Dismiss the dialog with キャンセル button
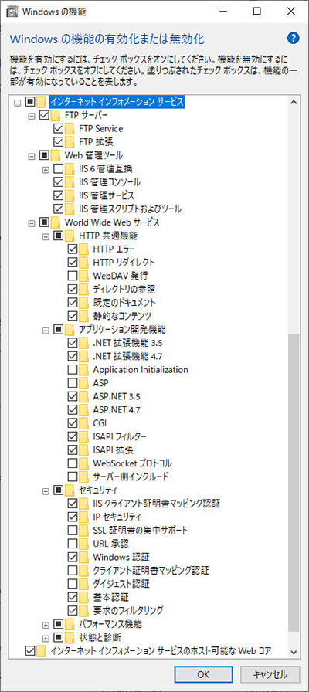Screen dimensions: 309x692 (270, 674)
